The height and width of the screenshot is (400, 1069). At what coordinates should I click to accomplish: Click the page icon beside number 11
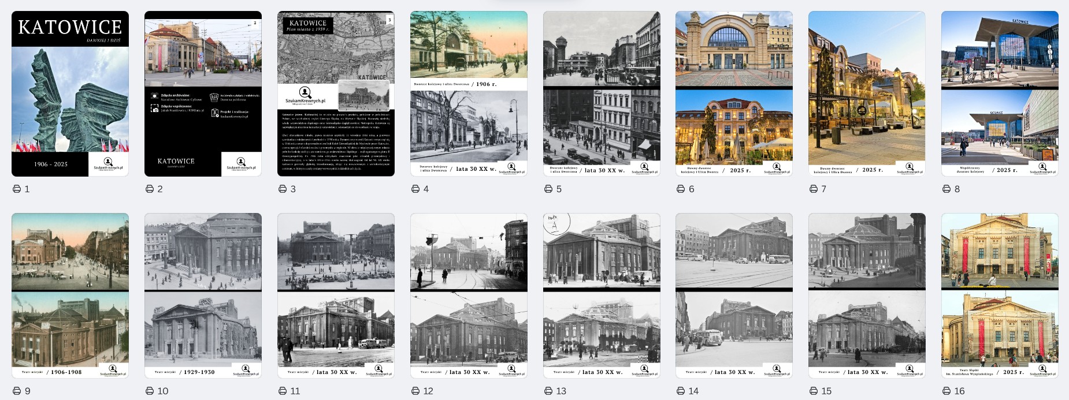(283, 391)
